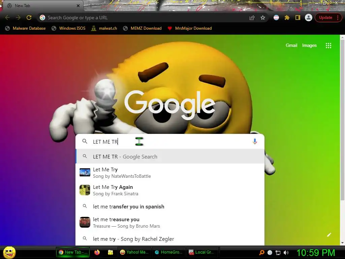Screen dimensions: 345x259
Task: Click the share page icon in address bar
Action: [x=252, y=18]
